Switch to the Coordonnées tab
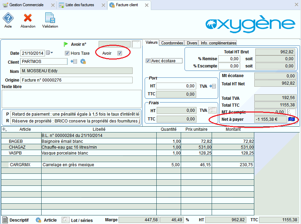The height and width of the screenshot is (224, 301). [172, 43]
